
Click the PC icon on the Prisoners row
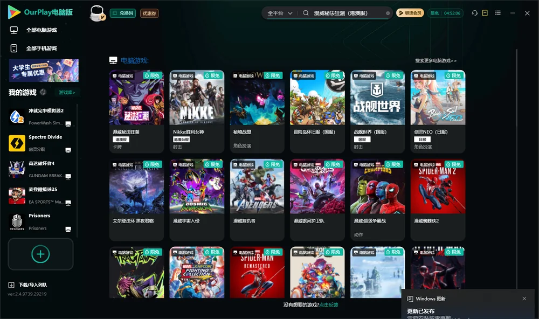(x=68, y=230)
